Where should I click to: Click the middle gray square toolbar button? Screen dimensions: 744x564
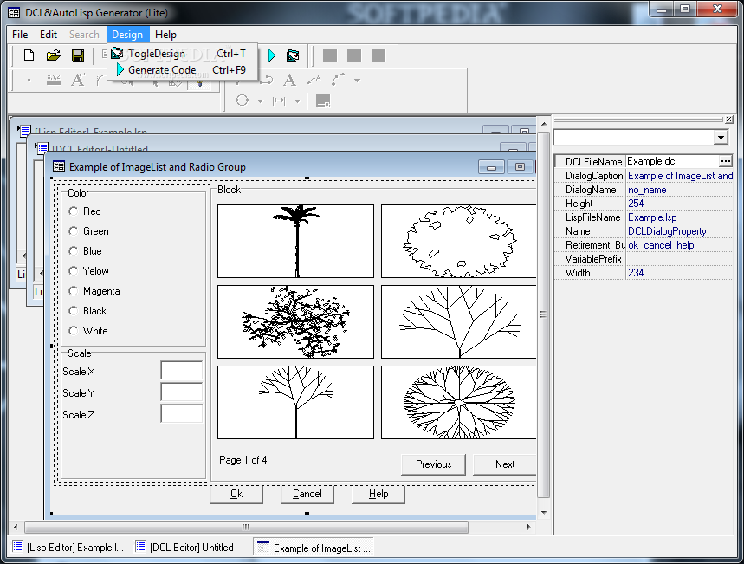click(354, 55)
